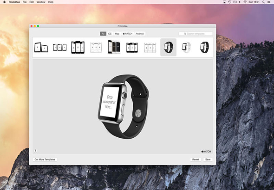Screen dimensions: 274x190
Task: Click the Drop screenshot here watch screen
Action: click(109, 102)
